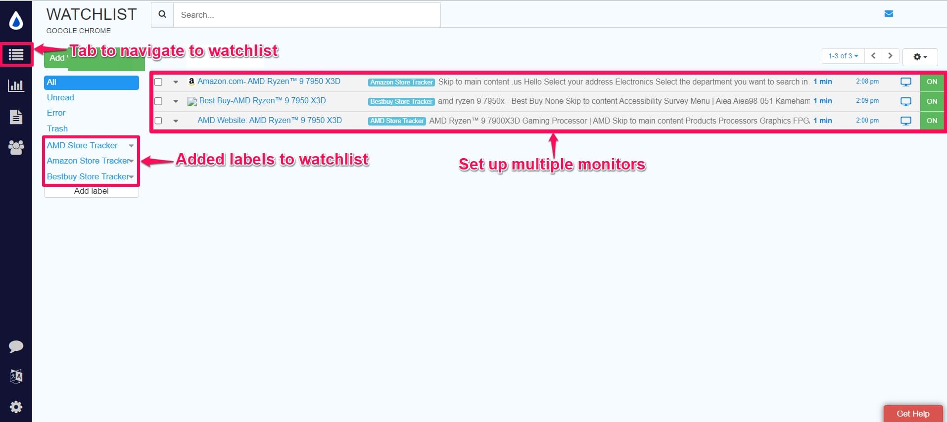The image size is (947, 422).
Task: Toggle ON switch for AMD Website monitor
Action: (932, 121)
